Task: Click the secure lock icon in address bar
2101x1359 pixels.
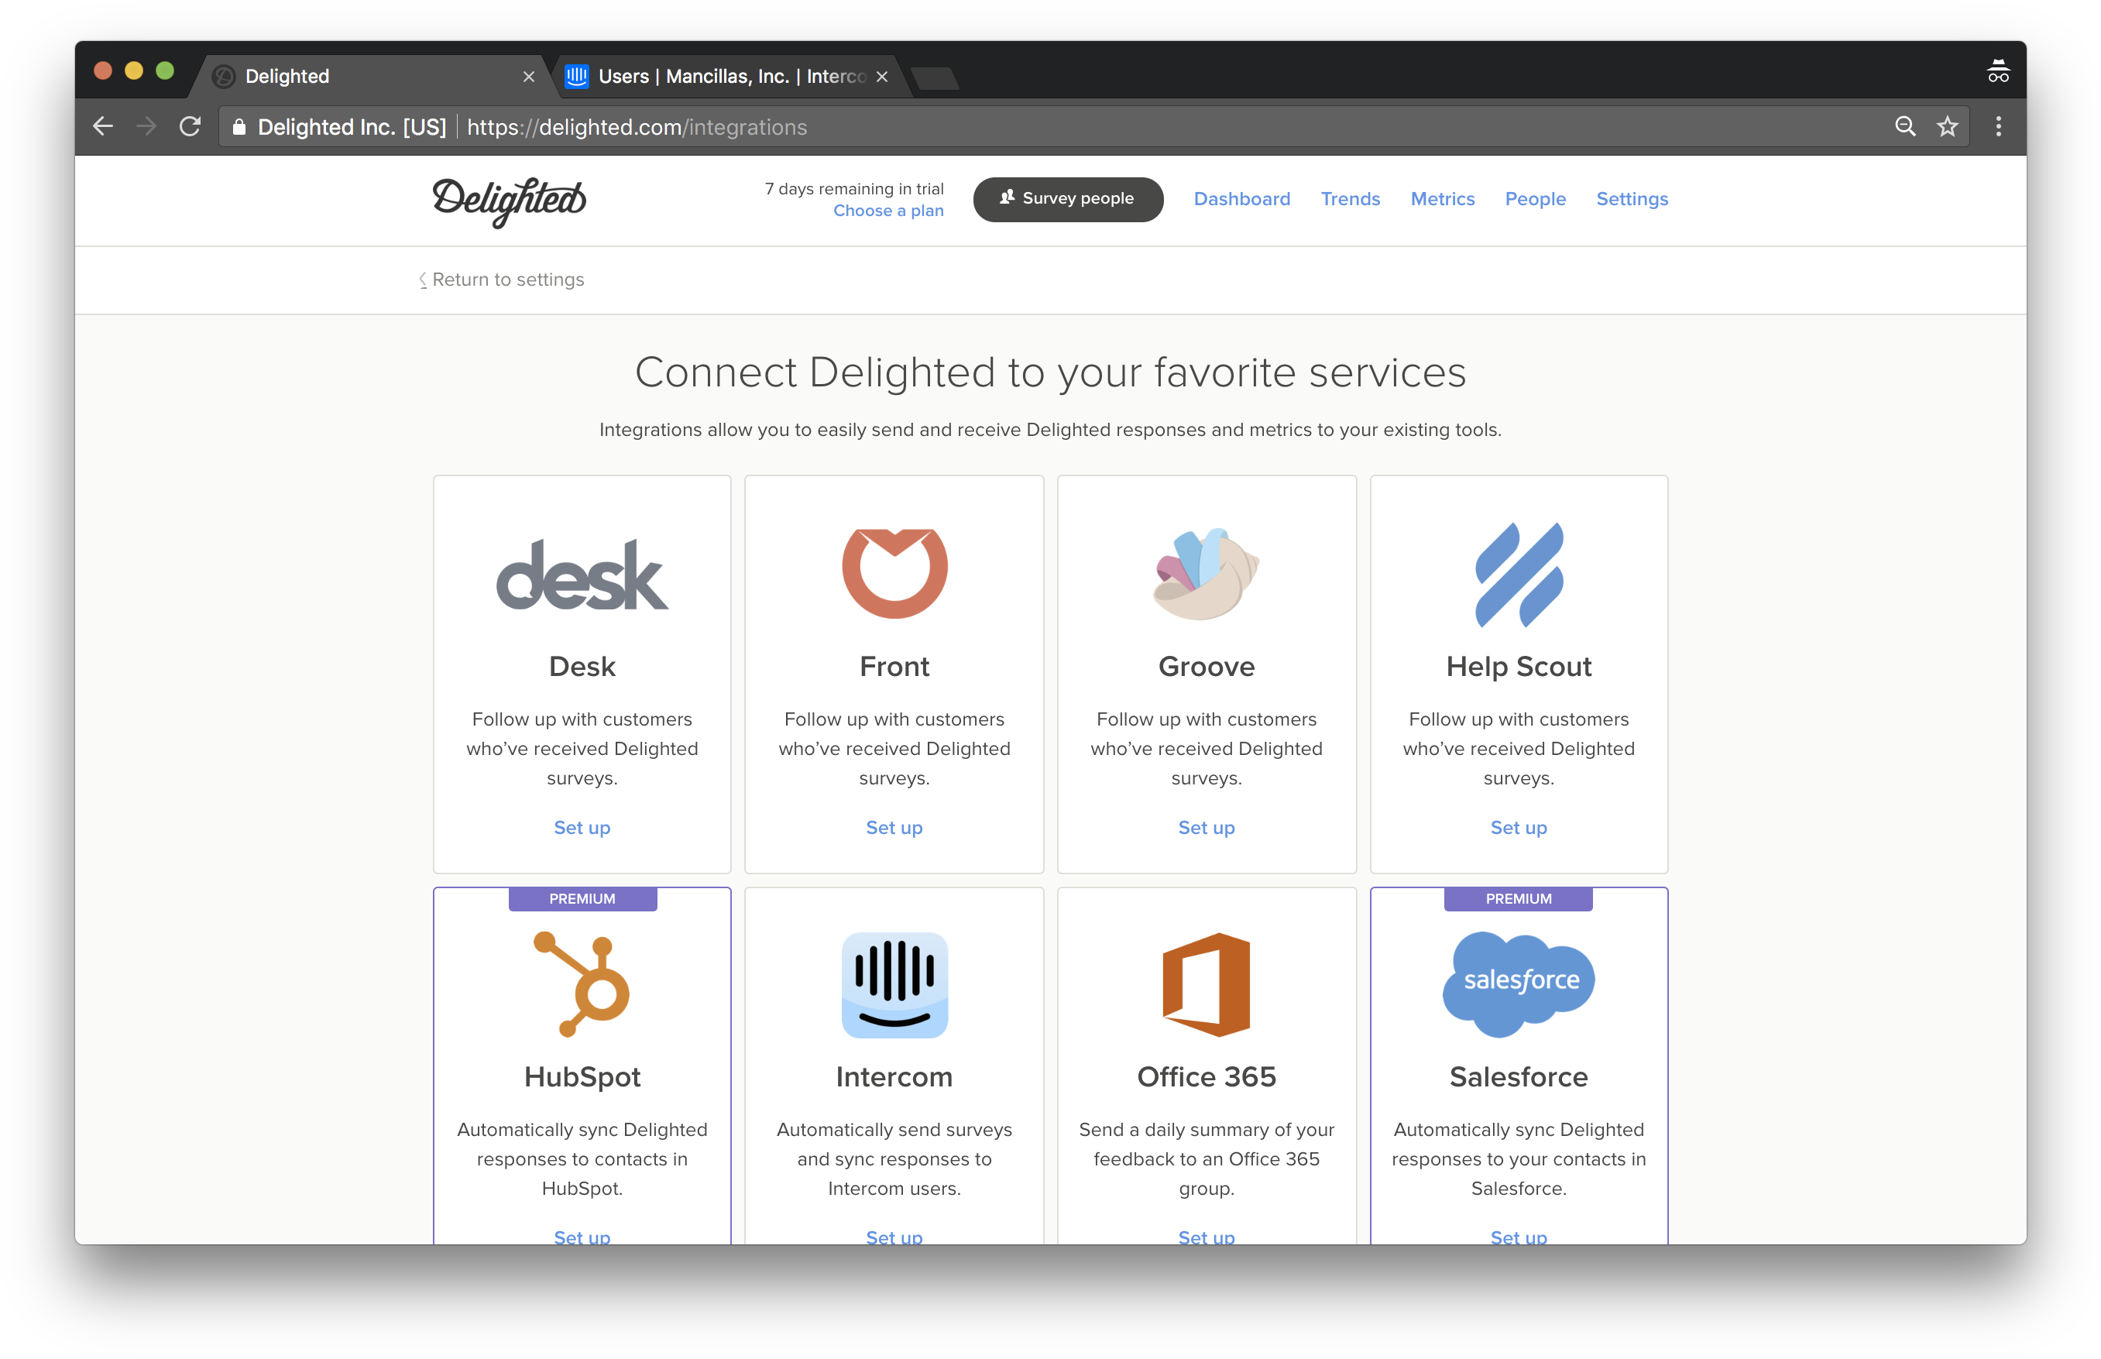Action: pyautogui.click(x=239, y=126)
